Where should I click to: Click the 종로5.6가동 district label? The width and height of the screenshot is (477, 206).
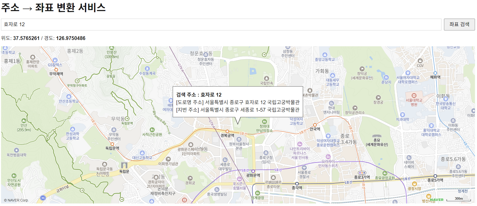point(453,159)
